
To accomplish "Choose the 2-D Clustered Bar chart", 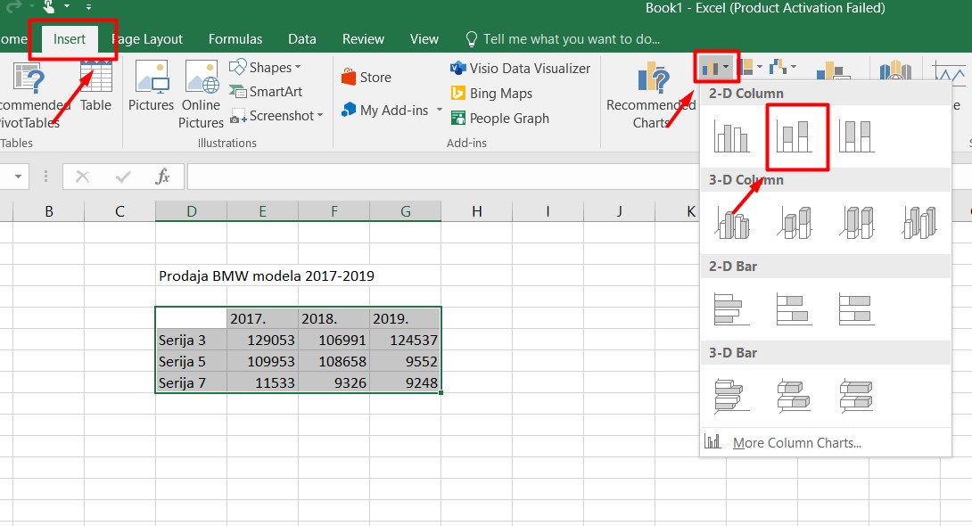I will (x=731, y=309).
